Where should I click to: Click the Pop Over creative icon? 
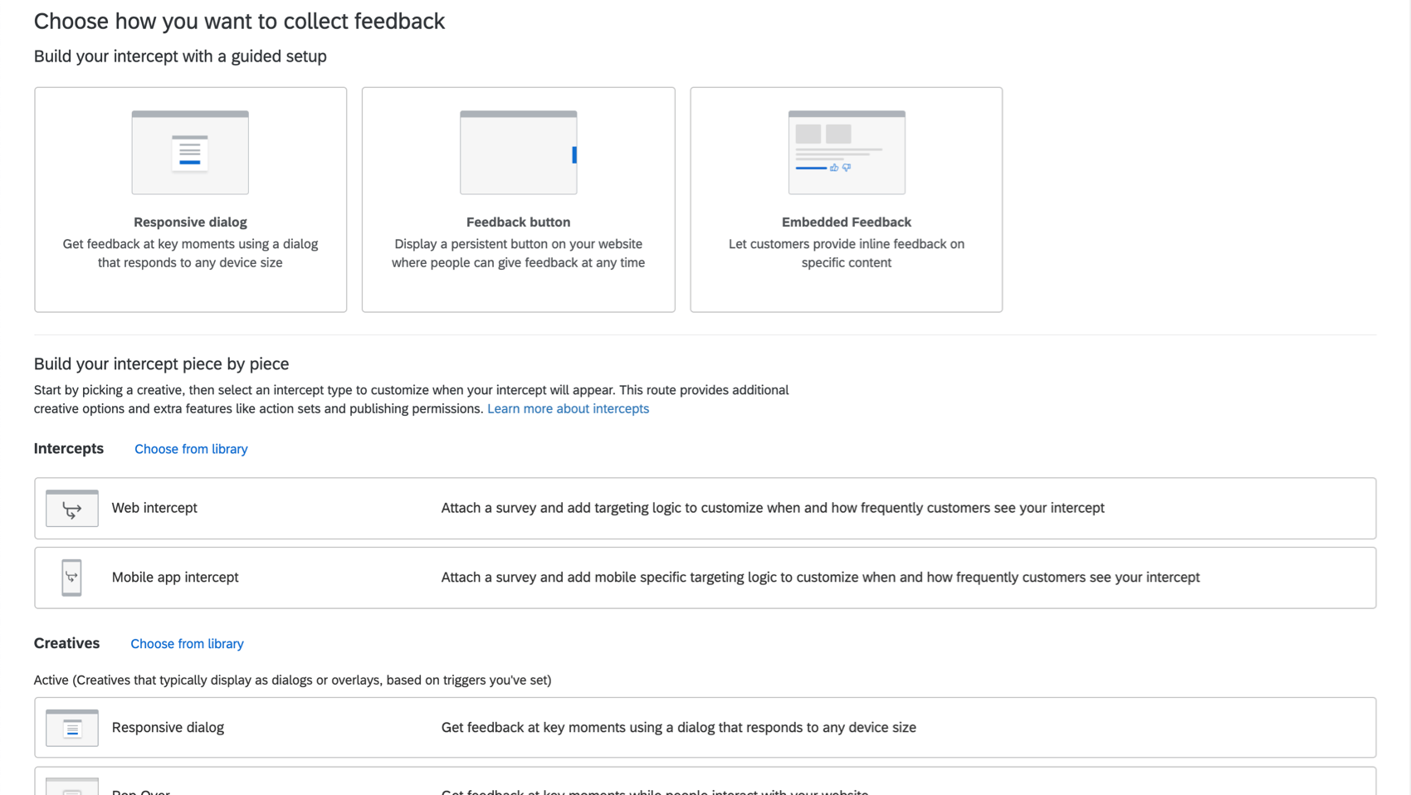coord(72,787)
